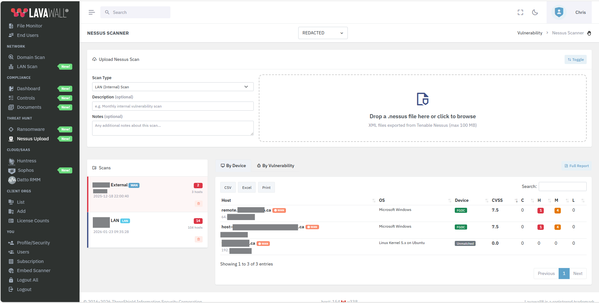Open the REDACTED organization dropdown
This screenshot has width=599, height=303.
click(323, 33)
